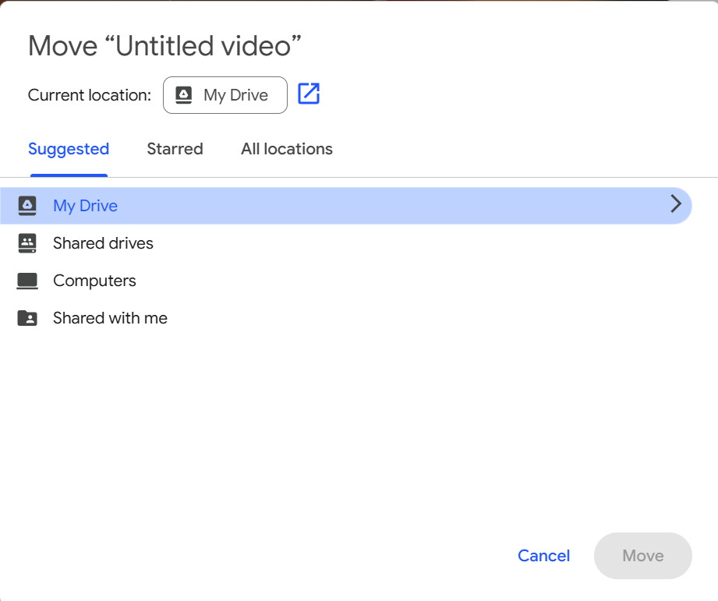Click the Shared drives people icon
The width and height of the screenshot is (718, 601).
[x=27, y=243]
